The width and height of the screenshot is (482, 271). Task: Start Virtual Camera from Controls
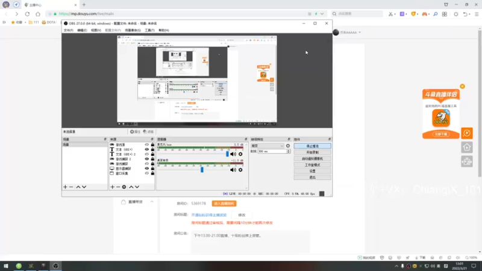click(x=312, y=158)
